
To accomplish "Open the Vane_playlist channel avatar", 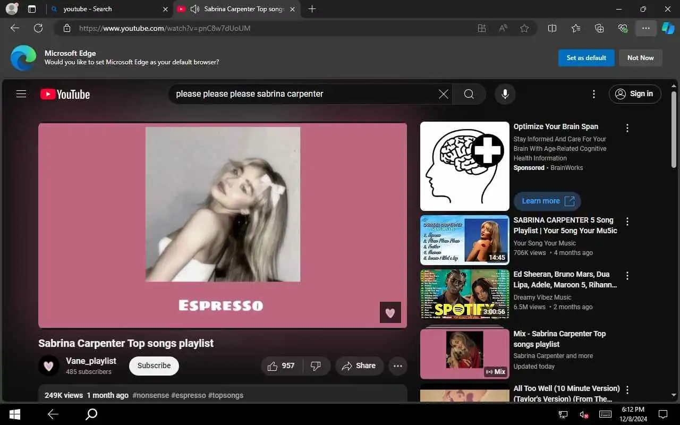I will [49, 365].
